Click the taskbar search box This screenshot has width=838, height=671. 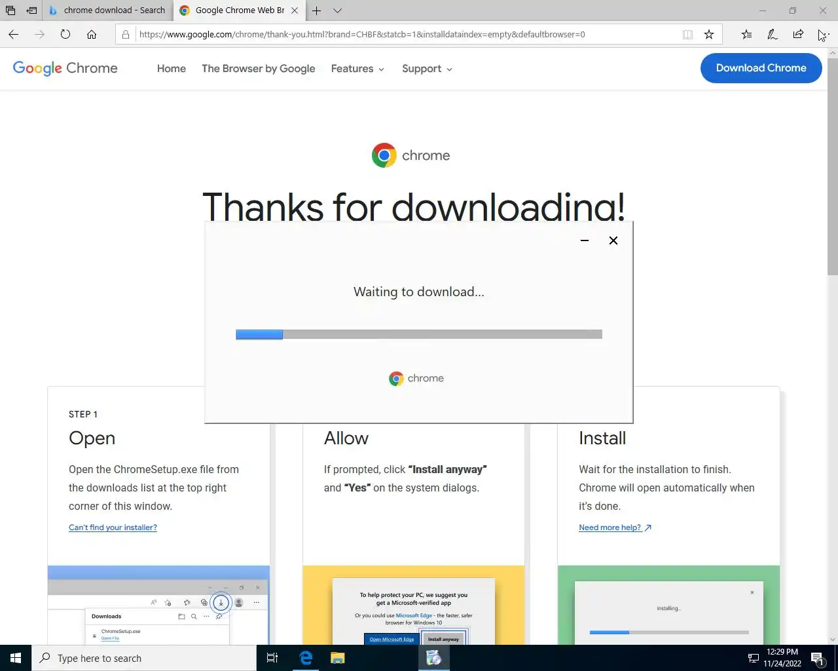coord(144,658)
